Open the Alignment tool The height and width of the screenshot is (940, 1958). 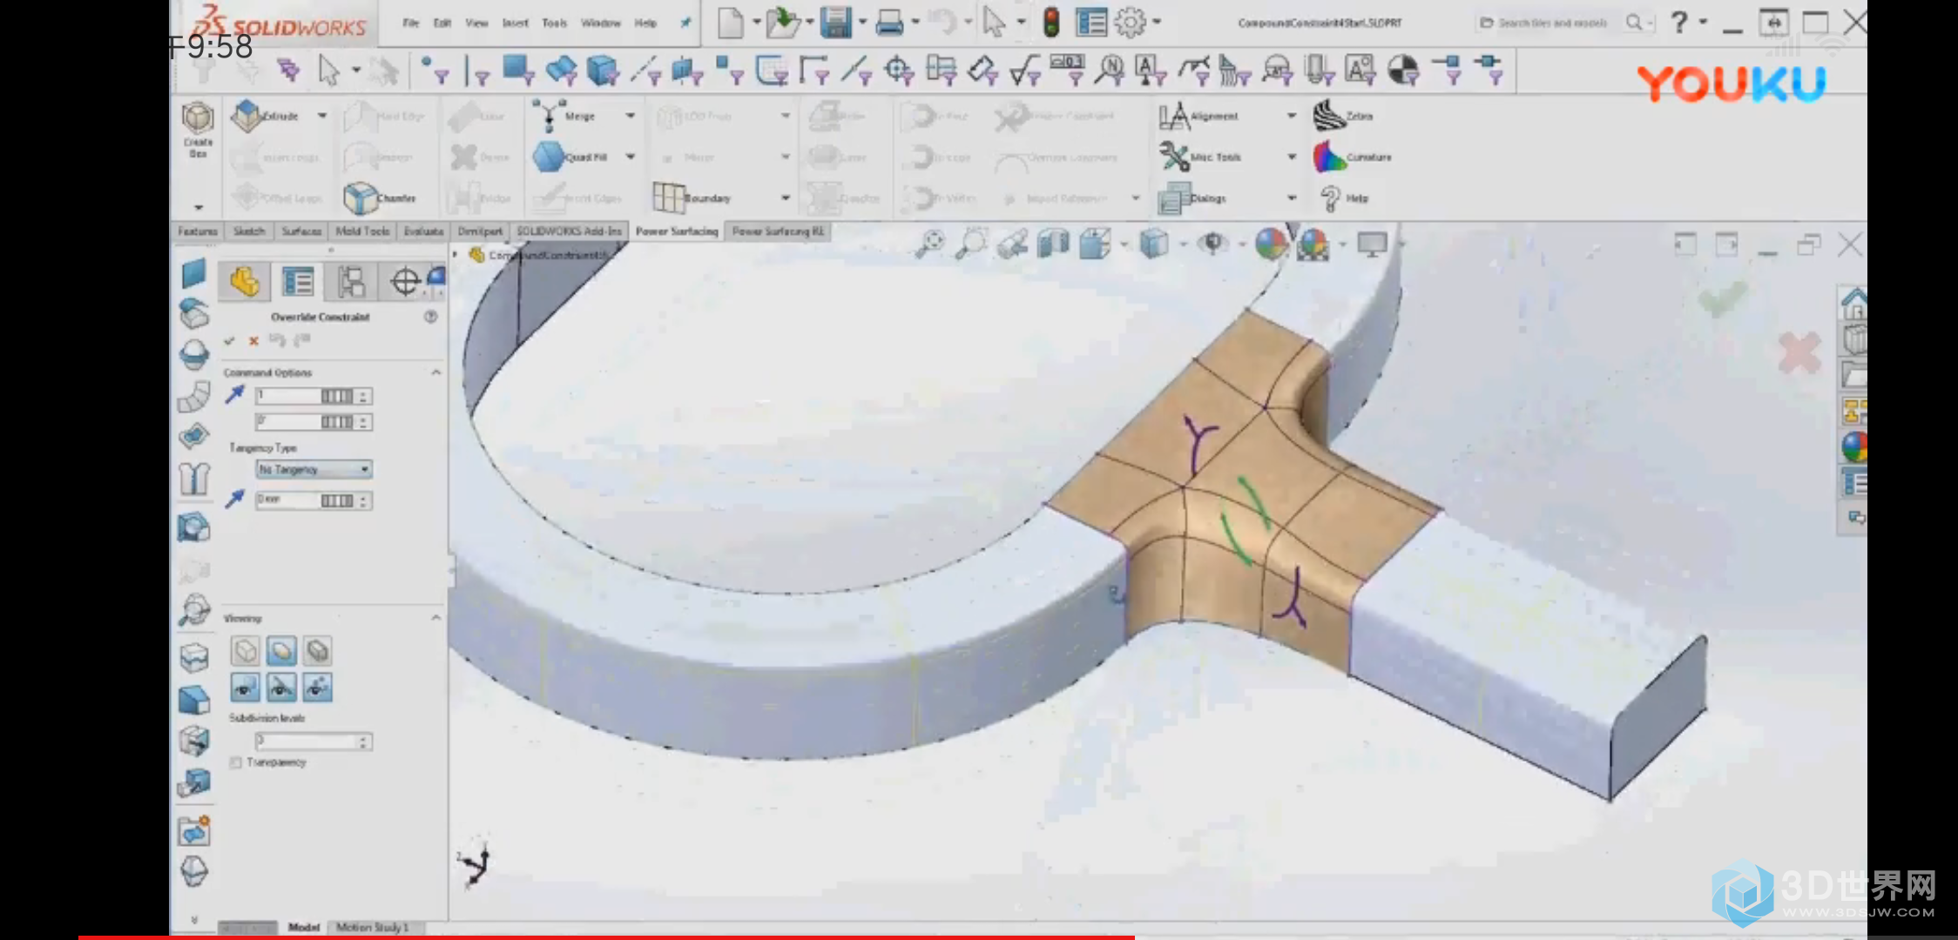click(1198, 116)
